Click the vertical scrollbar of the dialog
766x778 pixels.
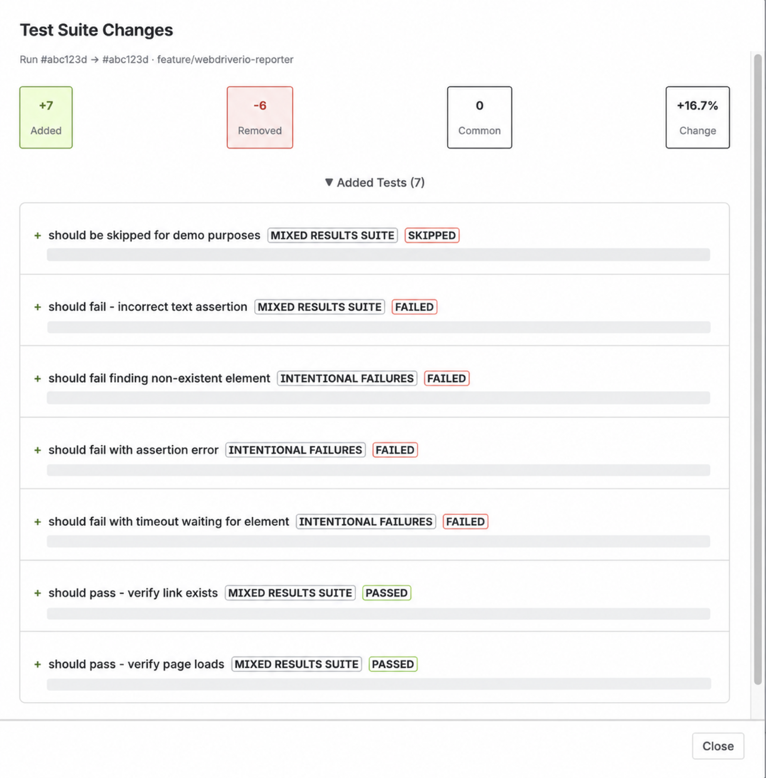(x=757, y=369)
